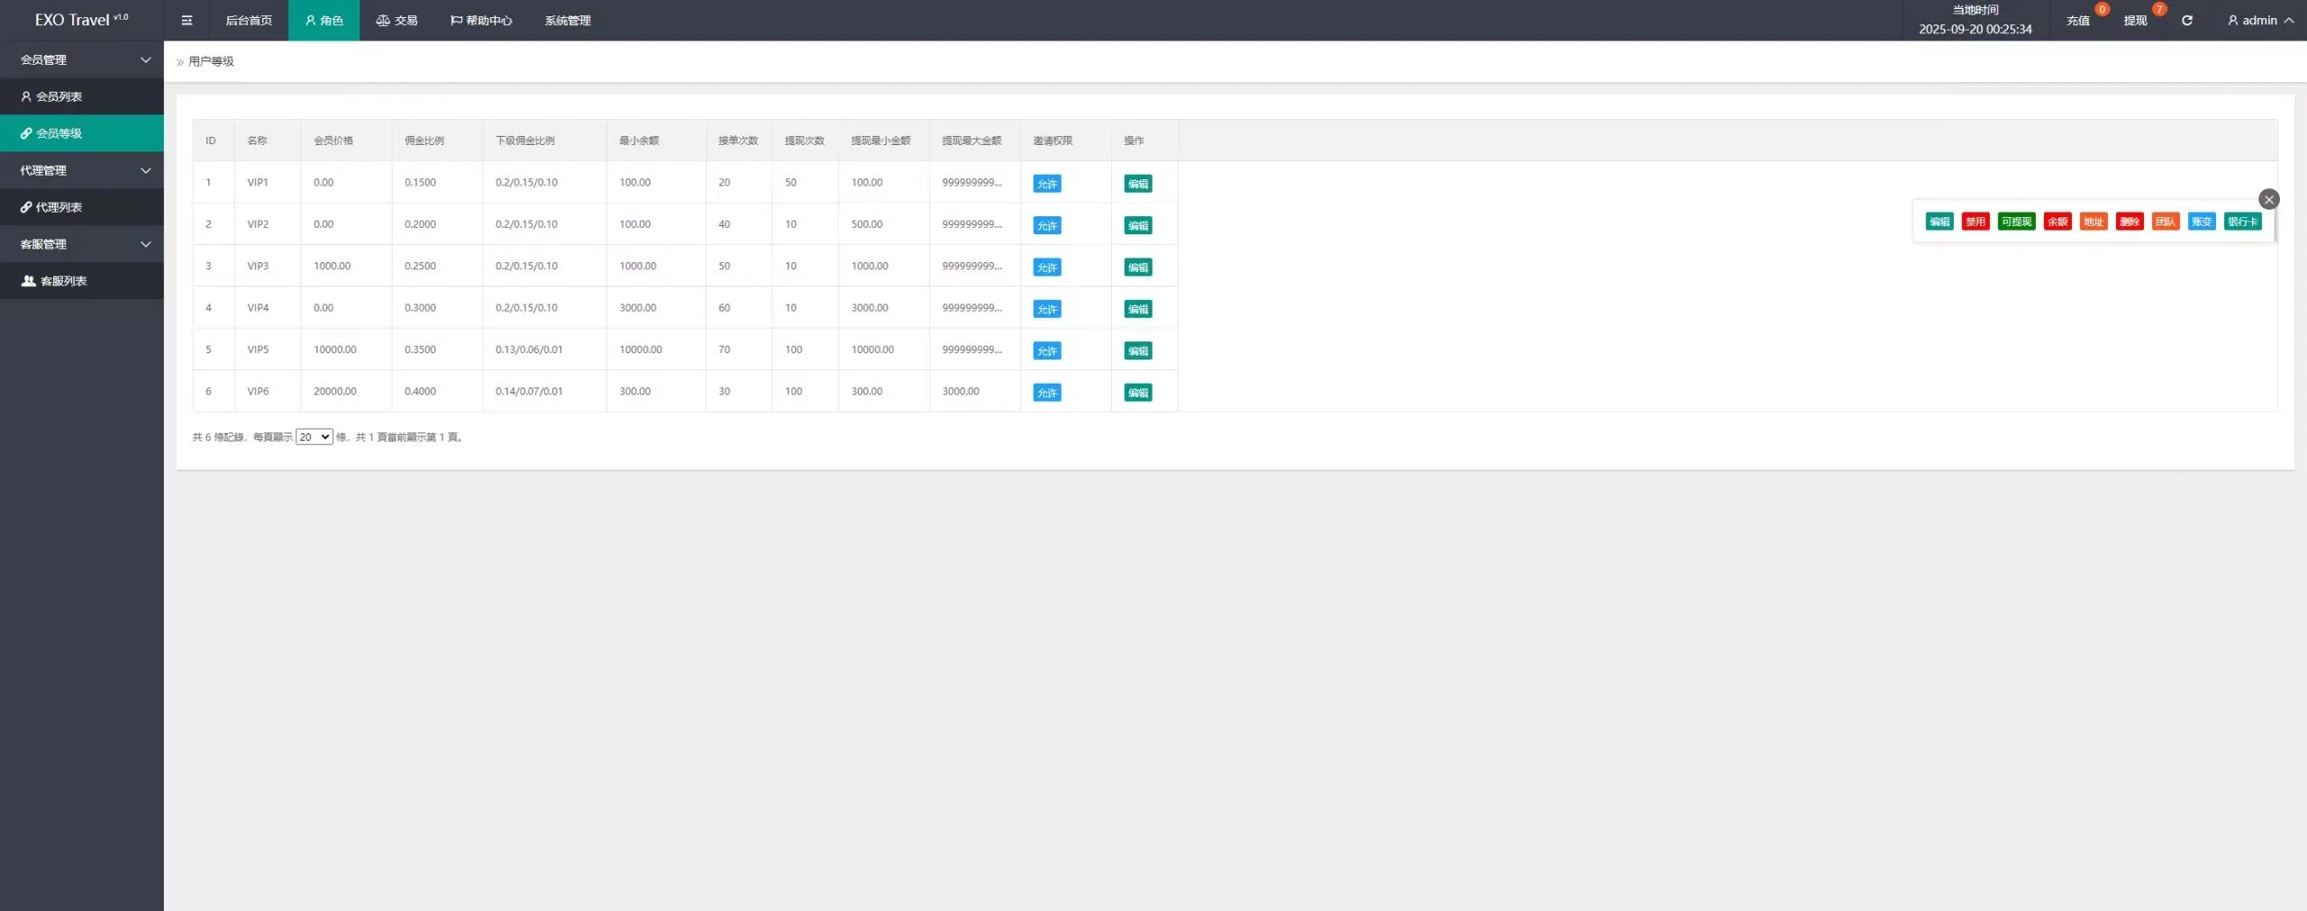Click 编辑 button for VIP4 row
2307x911 pixels.
click(1138, 309)
